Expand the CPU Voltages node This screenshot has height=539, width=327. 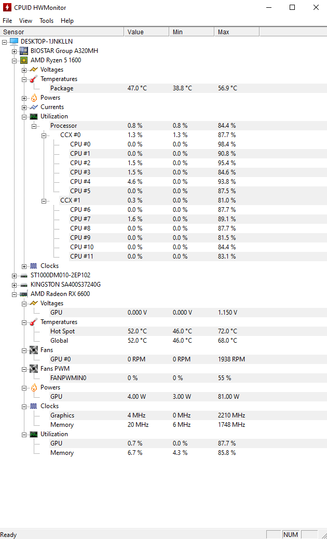[24, 70]
